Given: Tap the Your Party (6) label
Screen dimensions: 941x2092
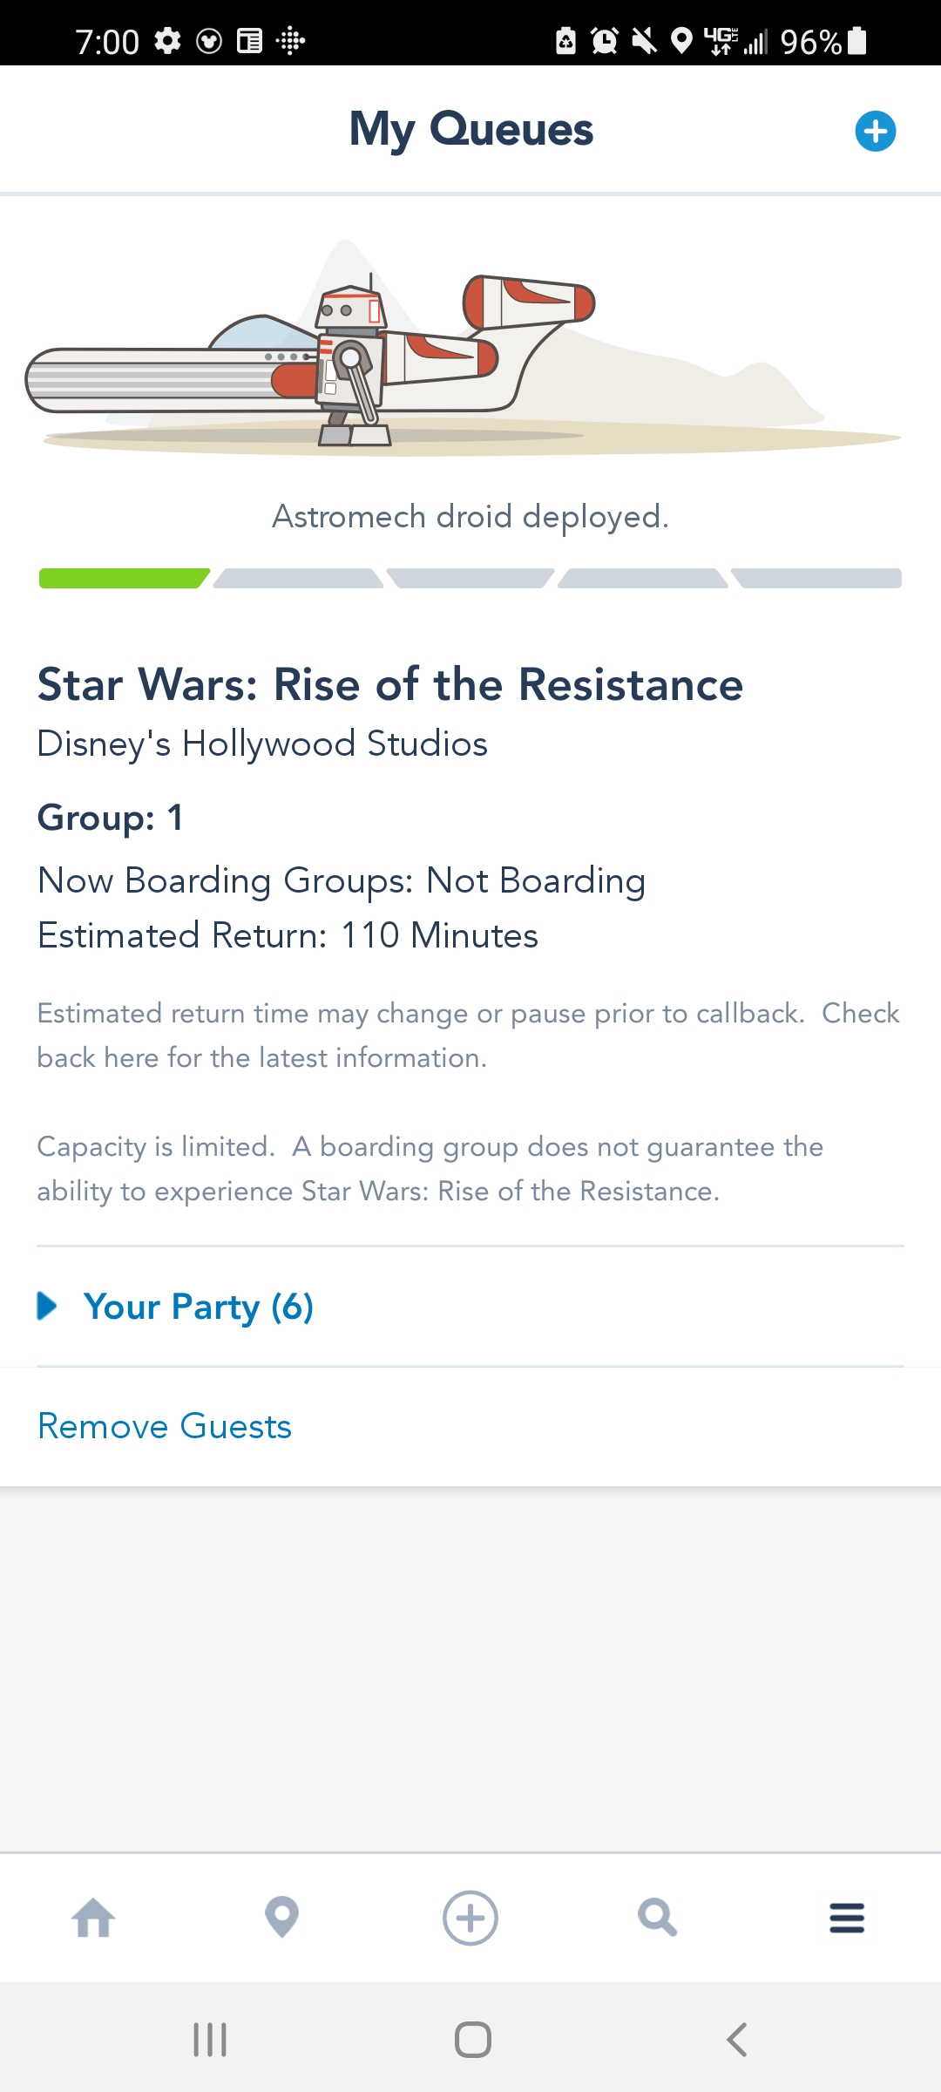Looking at the screenshot, I should (x=199, y=1307).
